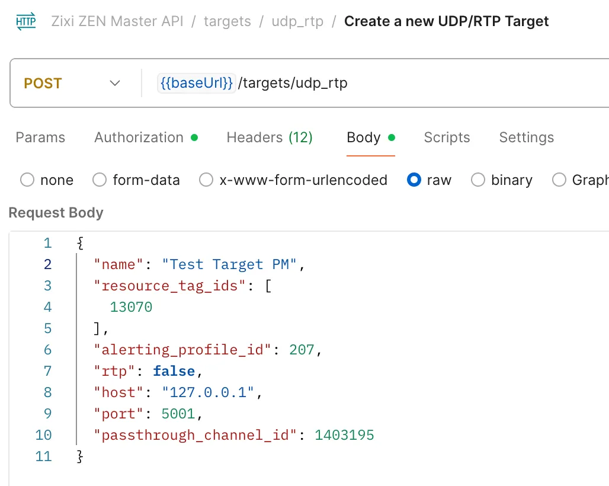Click the "Test Target PM" name value
Image resolution: width=609 pixels, height=486 pixels.
[x=229, y=264]
